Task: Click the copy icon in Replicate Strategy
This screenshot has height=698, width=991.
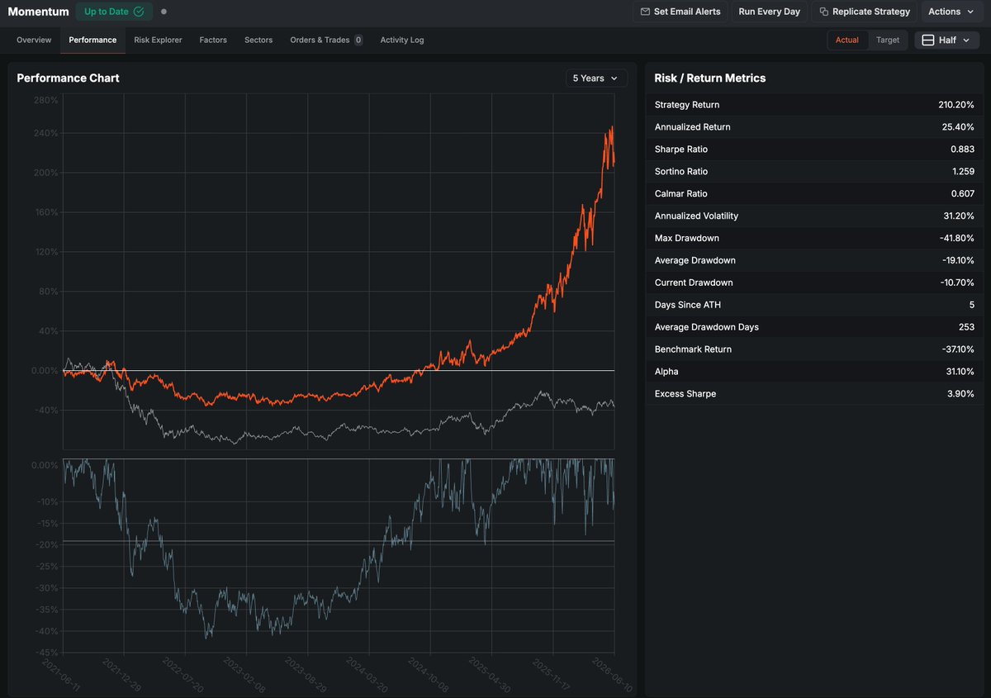Action: pyautogui.click(x=824, y=12)
